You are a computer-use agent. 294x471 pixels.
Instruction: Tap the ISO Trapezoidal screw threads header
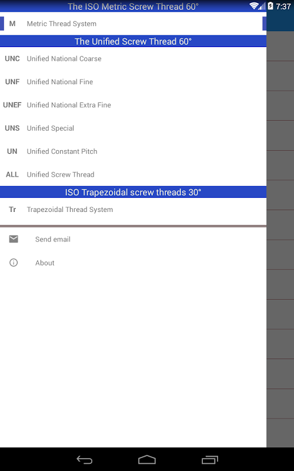(133, 192)
